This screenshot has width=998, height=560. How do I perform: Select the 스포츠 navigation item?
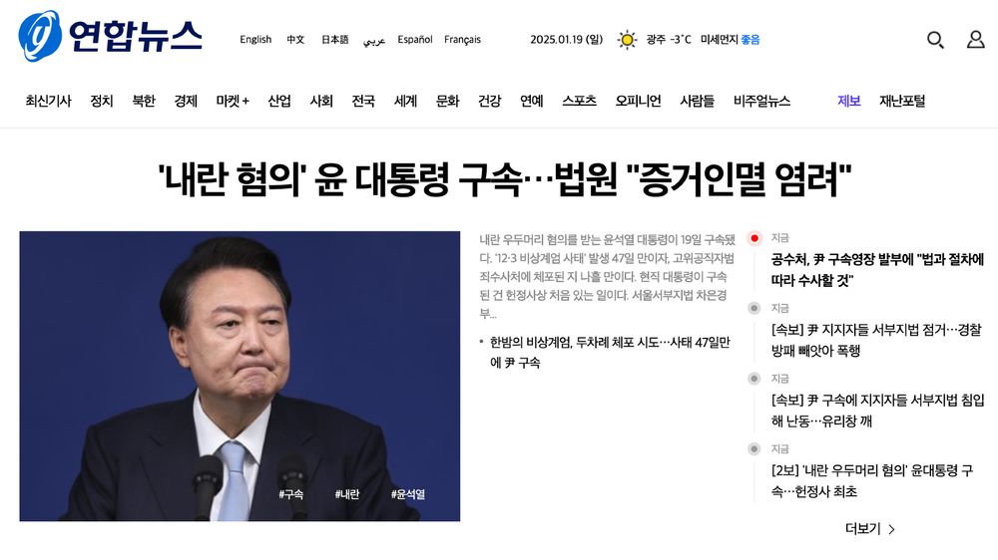[x=579, y=101]
